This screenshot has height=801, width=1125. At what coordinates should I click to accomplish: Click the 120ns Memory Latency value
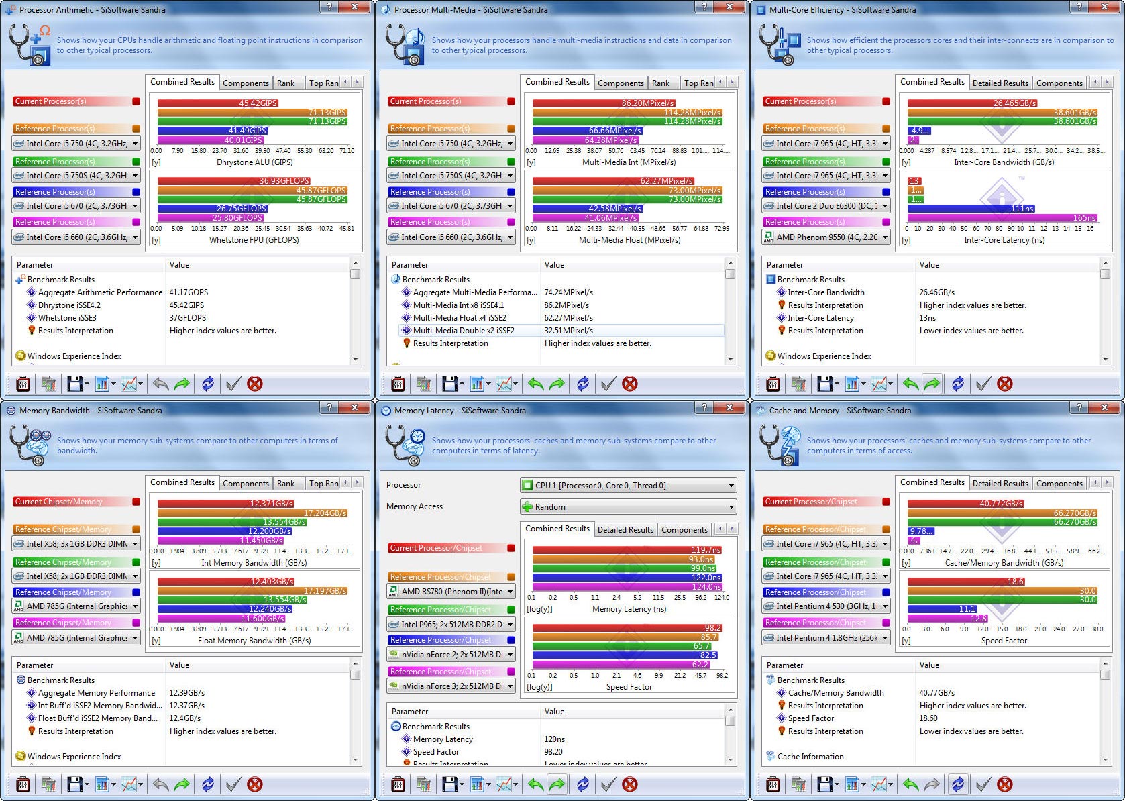(x=554, y=739)
